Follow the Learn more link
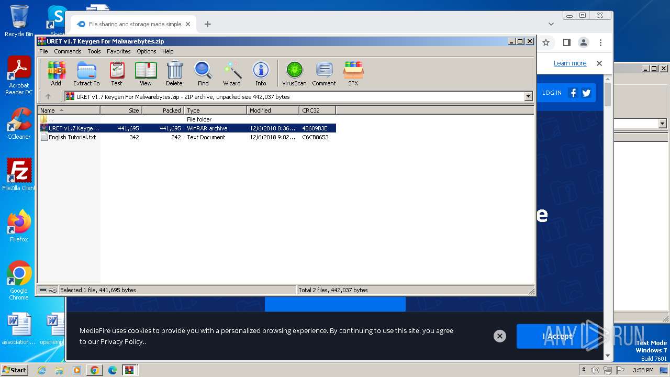This screenshot has width=670, height=377. [570, 63]
